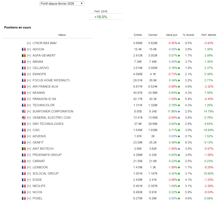
Task: Open the SOLOCAL GROUP stock link
Action: tap(45, 173)
